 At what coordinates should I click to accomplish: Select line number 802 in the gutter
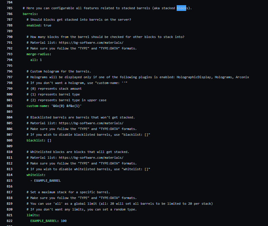point(9,106)
